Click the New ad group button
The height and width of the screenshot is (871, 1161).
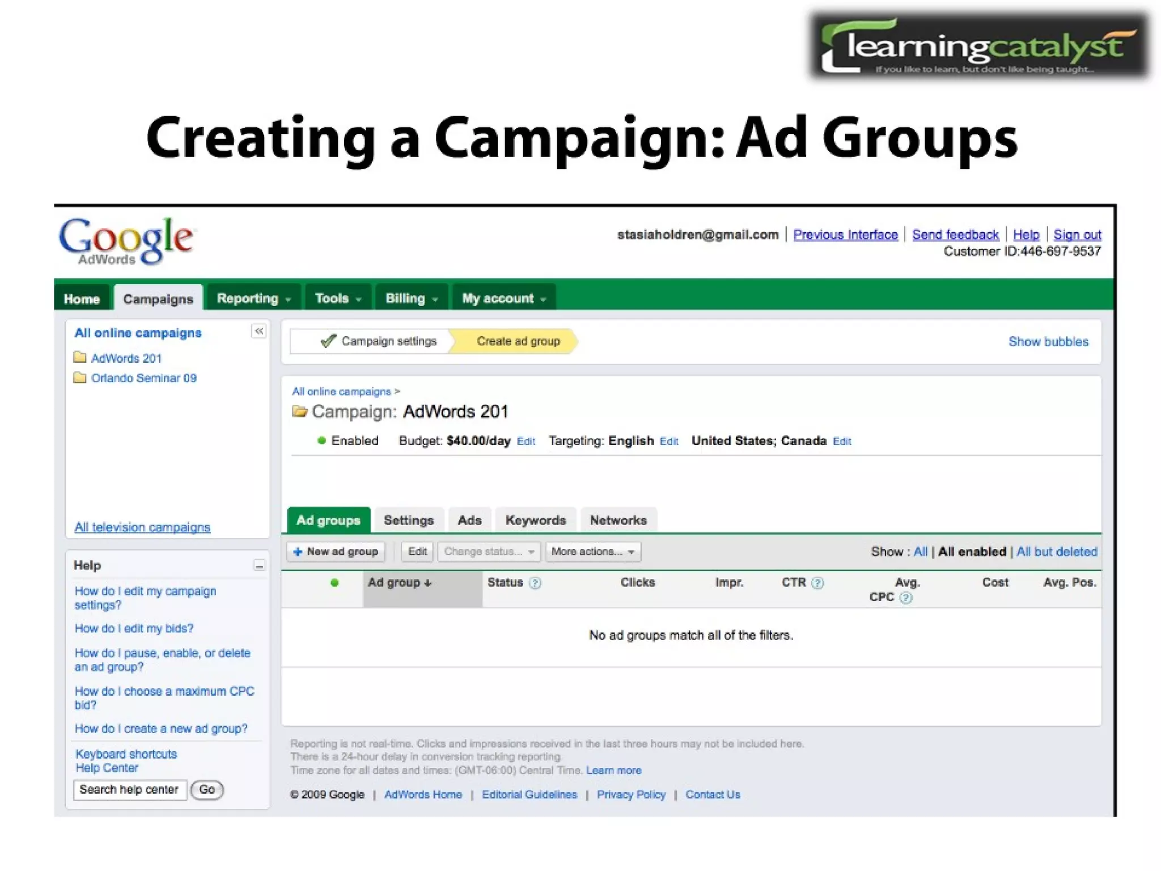[336, 552]
